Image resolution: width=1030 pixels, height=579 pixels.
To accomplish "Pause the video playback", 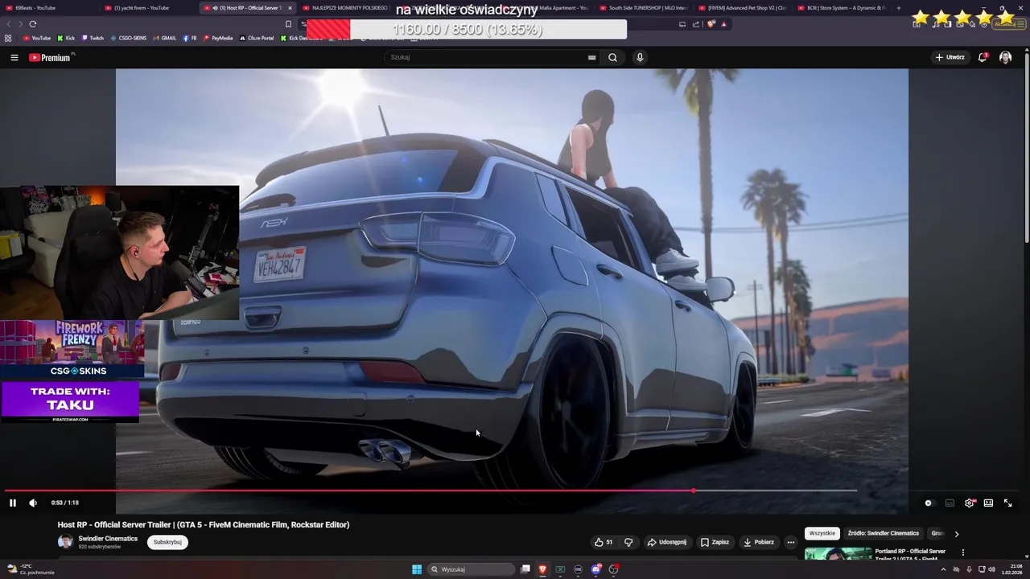I will tap(13, 503).
